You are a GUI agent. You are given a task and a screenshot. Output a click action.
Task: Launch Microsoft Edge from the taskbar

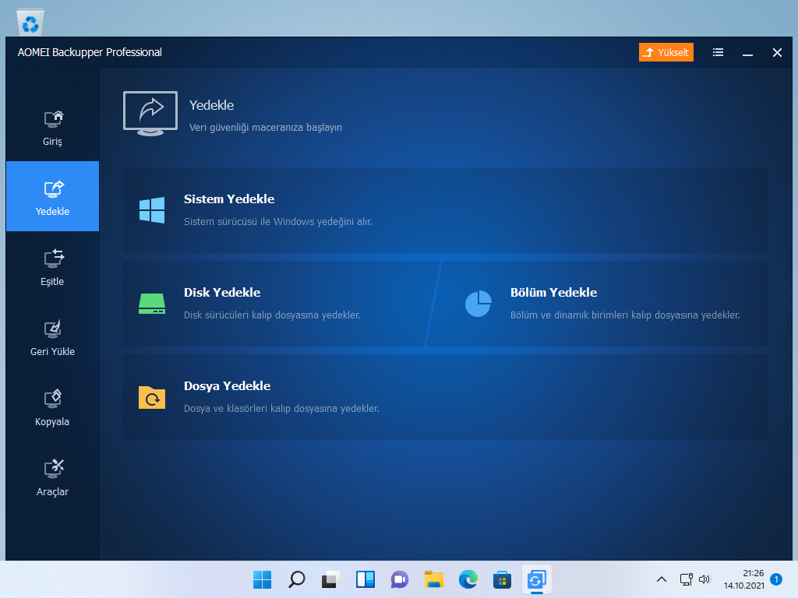pos(468,579)
